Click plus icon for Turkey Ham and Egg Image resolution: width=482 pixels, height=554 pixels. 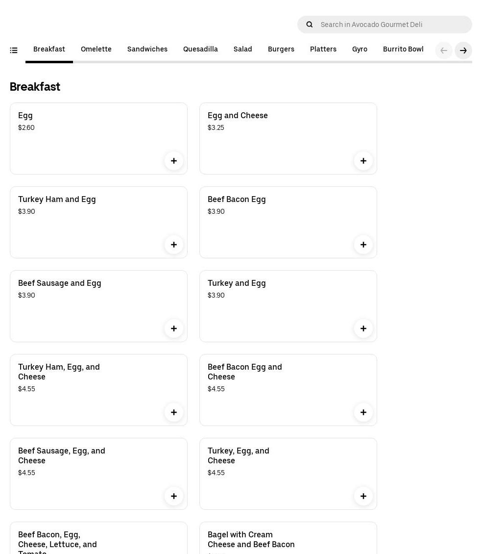[174, 245]
